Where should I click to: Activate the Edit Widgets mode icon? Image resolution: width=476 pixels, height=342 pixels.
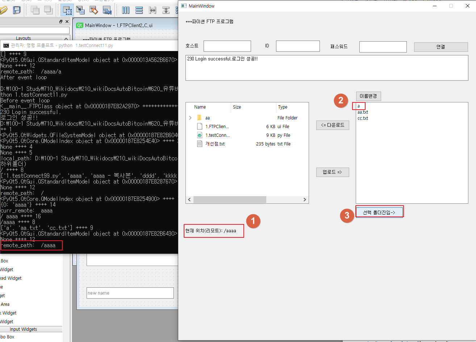pyautogui.click(x=67, y=10)
